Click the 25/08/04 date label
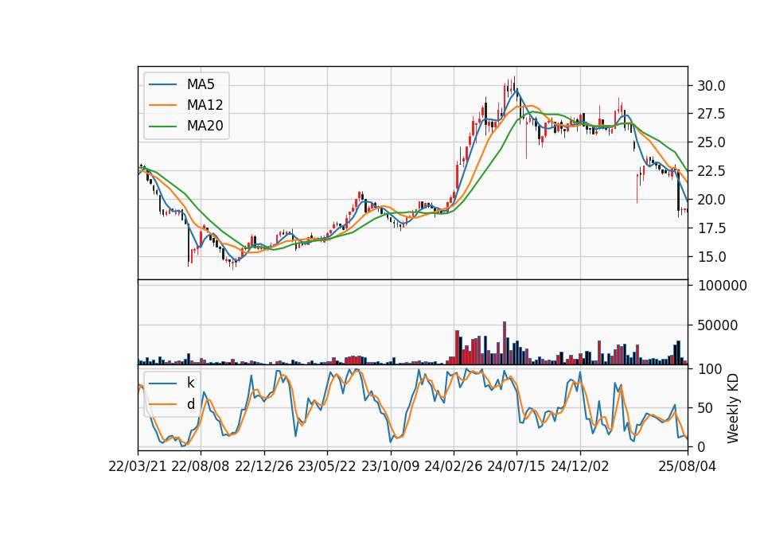 pyautogui.click(x=688, y=466)
